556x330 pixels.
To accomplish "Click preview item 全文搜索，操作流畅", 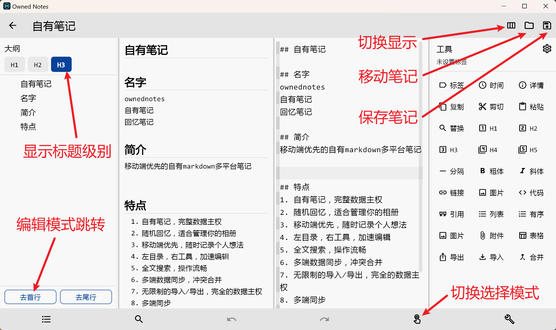I will click(x=174, y=268).
